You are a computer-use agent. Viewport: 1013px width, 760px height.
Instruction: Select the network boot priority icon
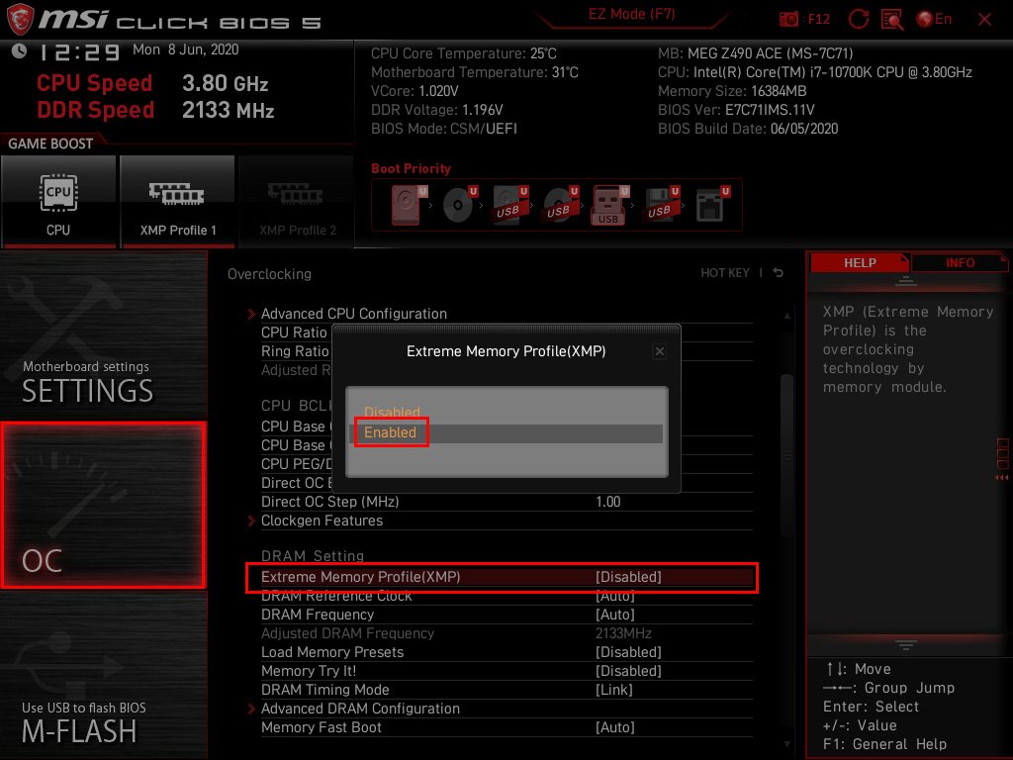(712, 205)
